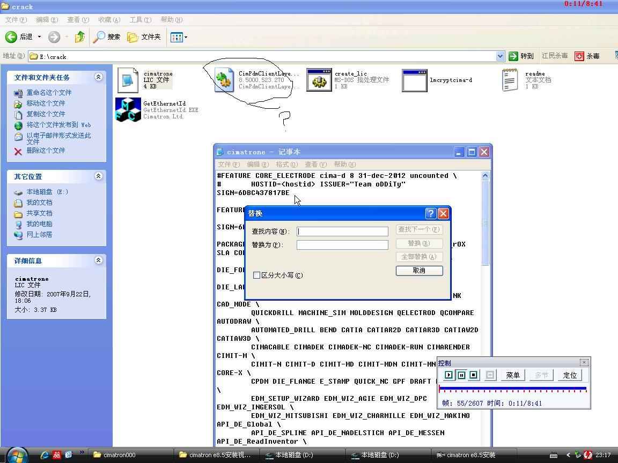
Task: Select the readme text document icon
Action: click(x=510, y=80)
